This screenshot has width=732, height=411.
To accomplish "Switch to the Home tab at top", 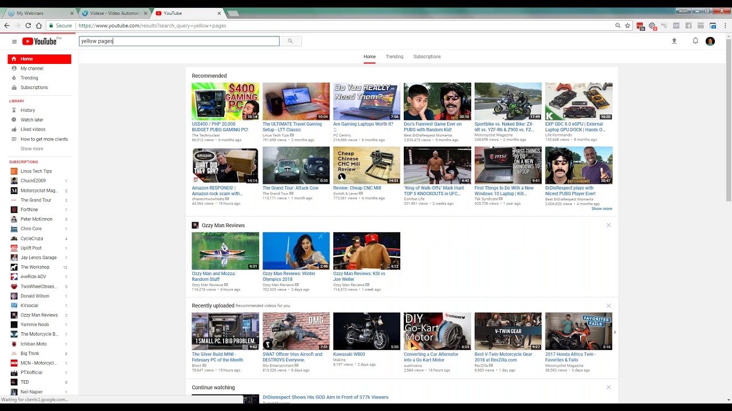I will click(369, 57).
